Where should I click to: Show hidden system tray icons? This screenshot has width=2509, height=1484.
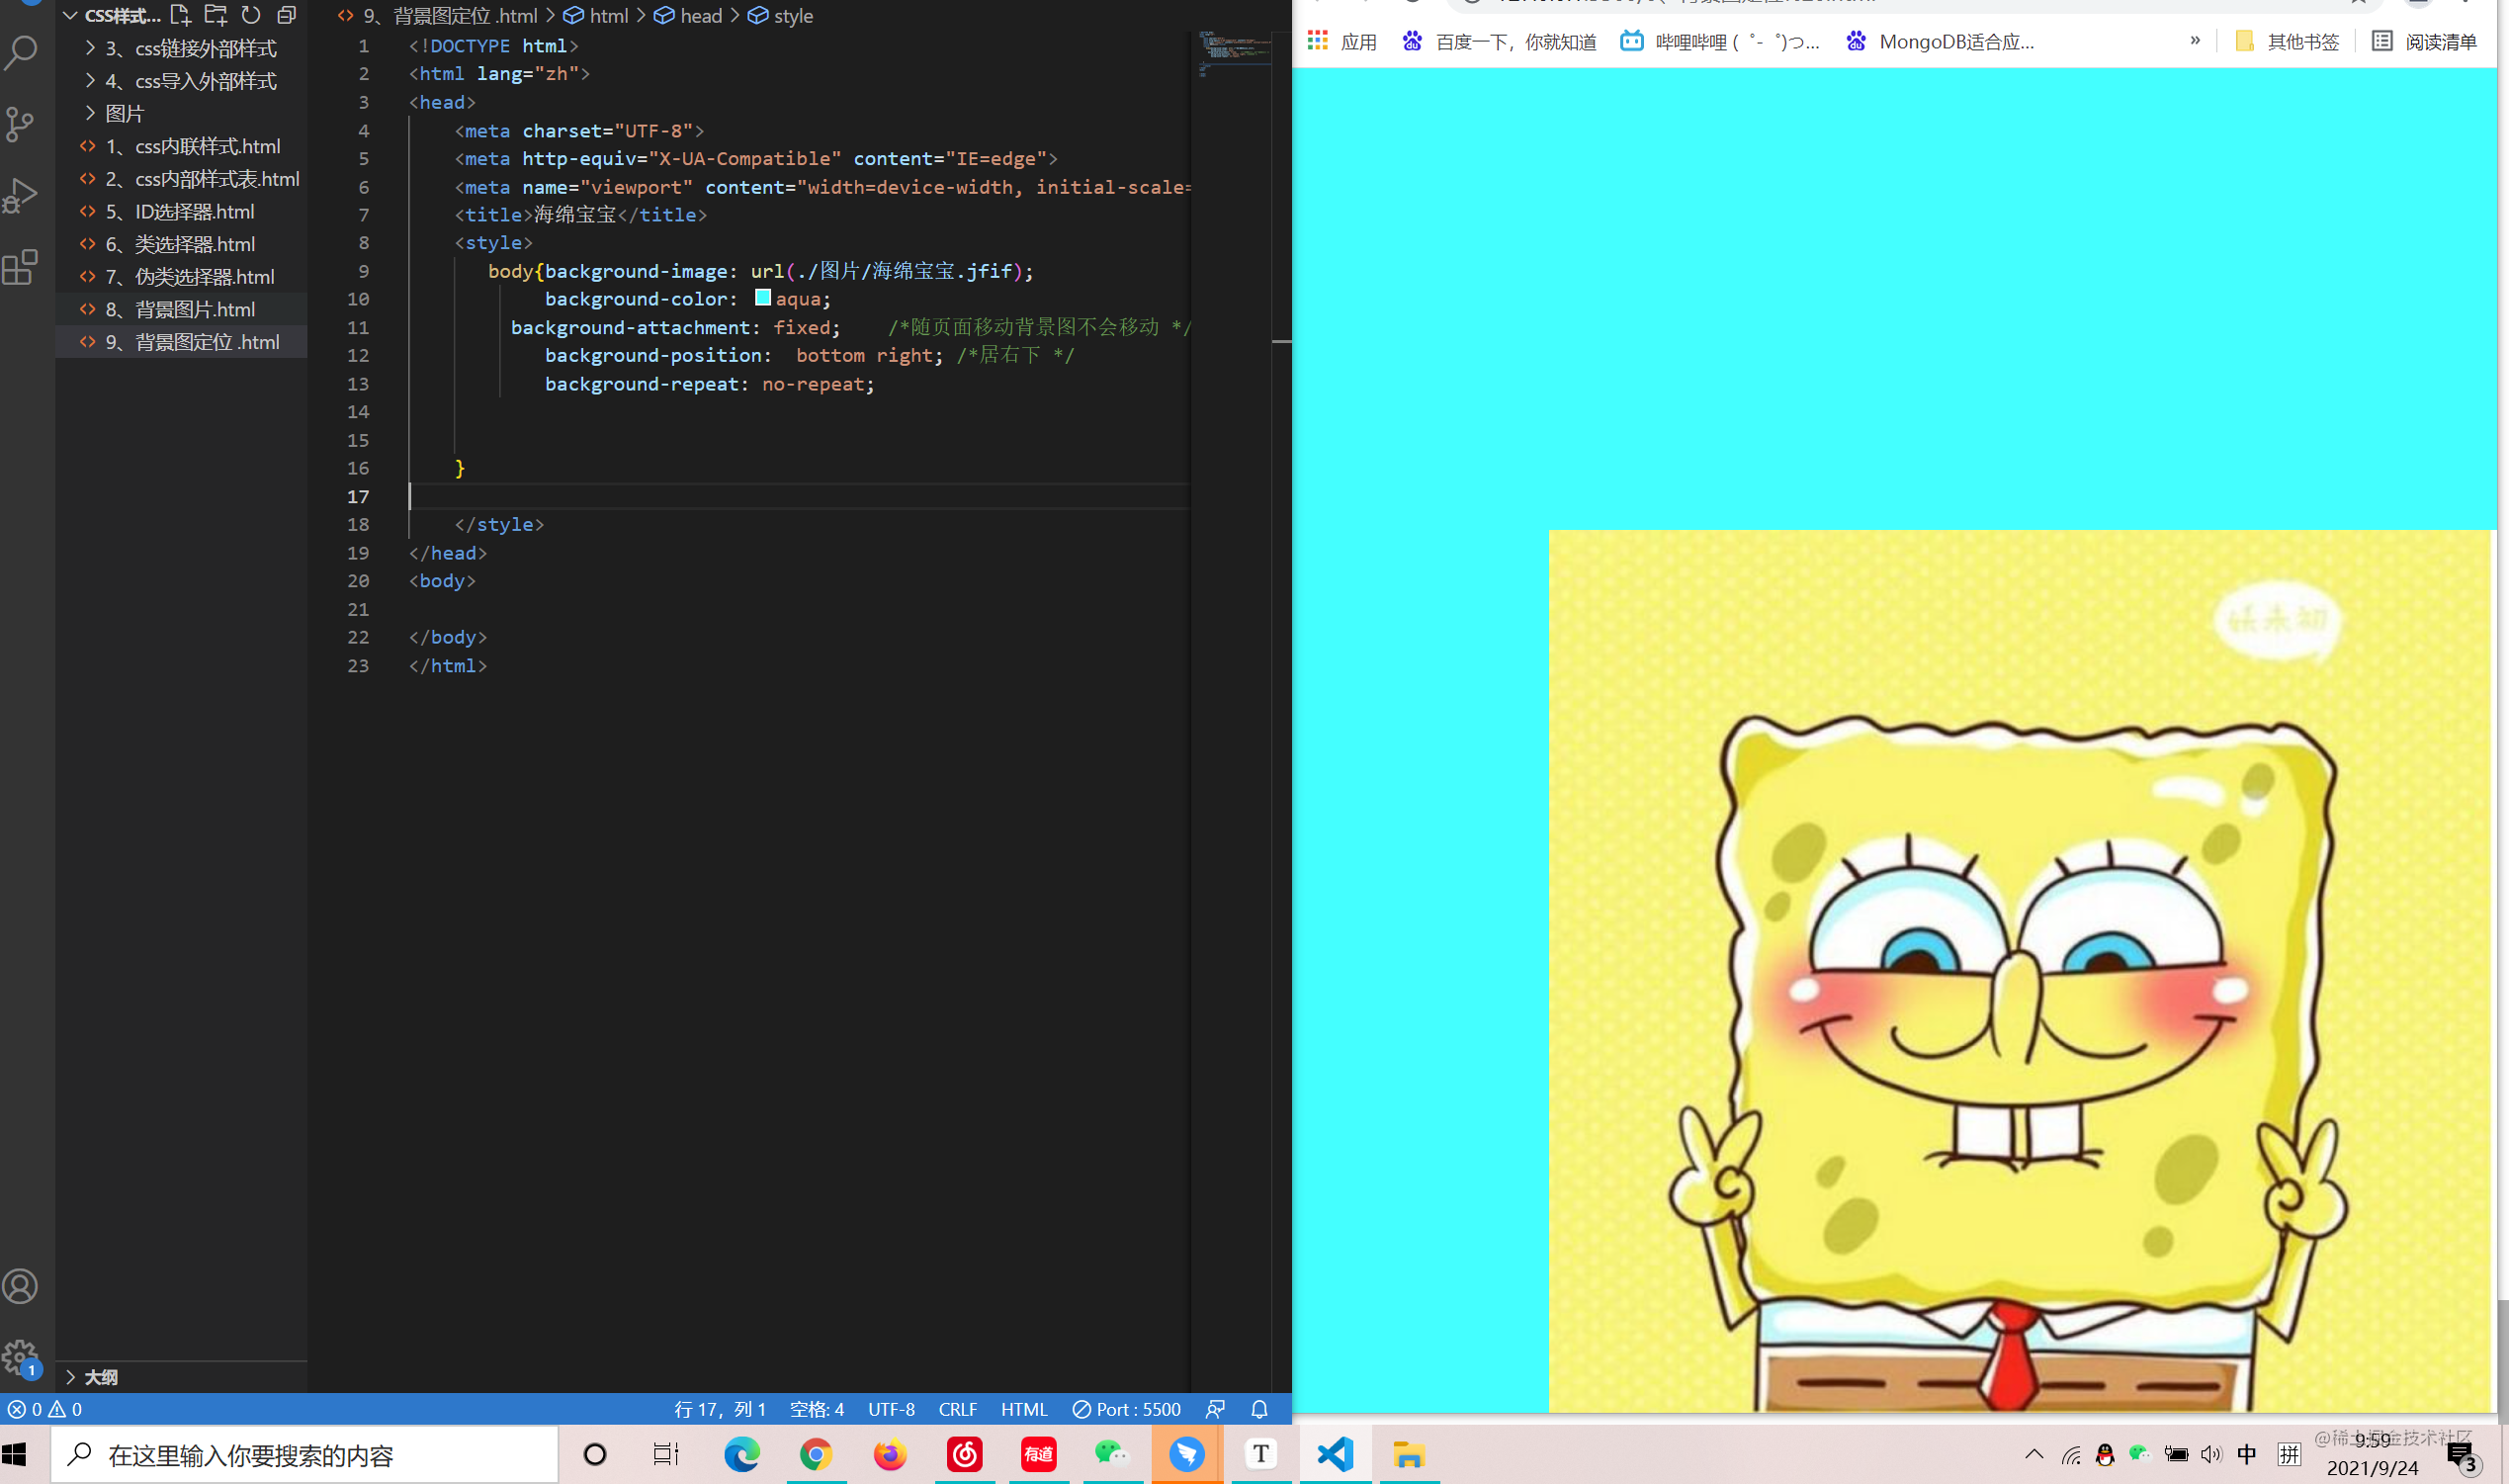click(x=2034, y=1454)
